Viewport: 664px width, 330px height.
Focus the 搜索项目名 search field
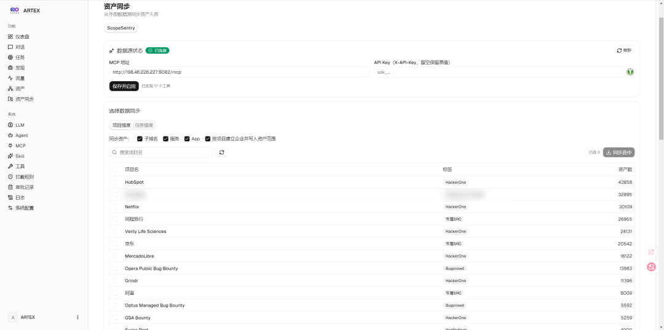click(x=161, y=152)
